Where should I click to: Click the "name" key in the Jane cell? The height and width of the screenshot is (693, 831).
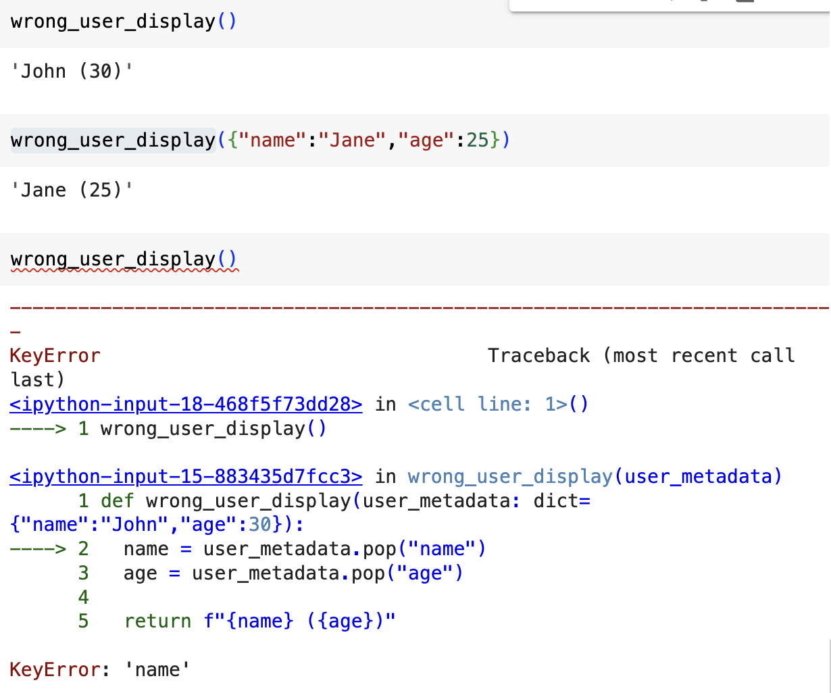click(x=272, y=140)
